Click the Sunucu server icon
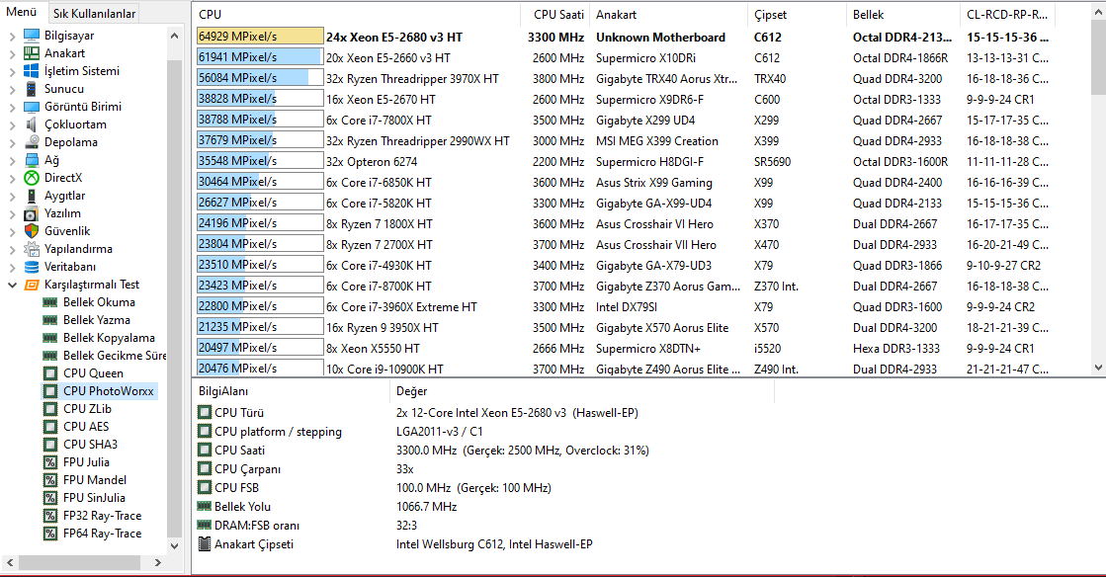The width and height of the screenshot is (1106, 577). (x=31, y=89)
